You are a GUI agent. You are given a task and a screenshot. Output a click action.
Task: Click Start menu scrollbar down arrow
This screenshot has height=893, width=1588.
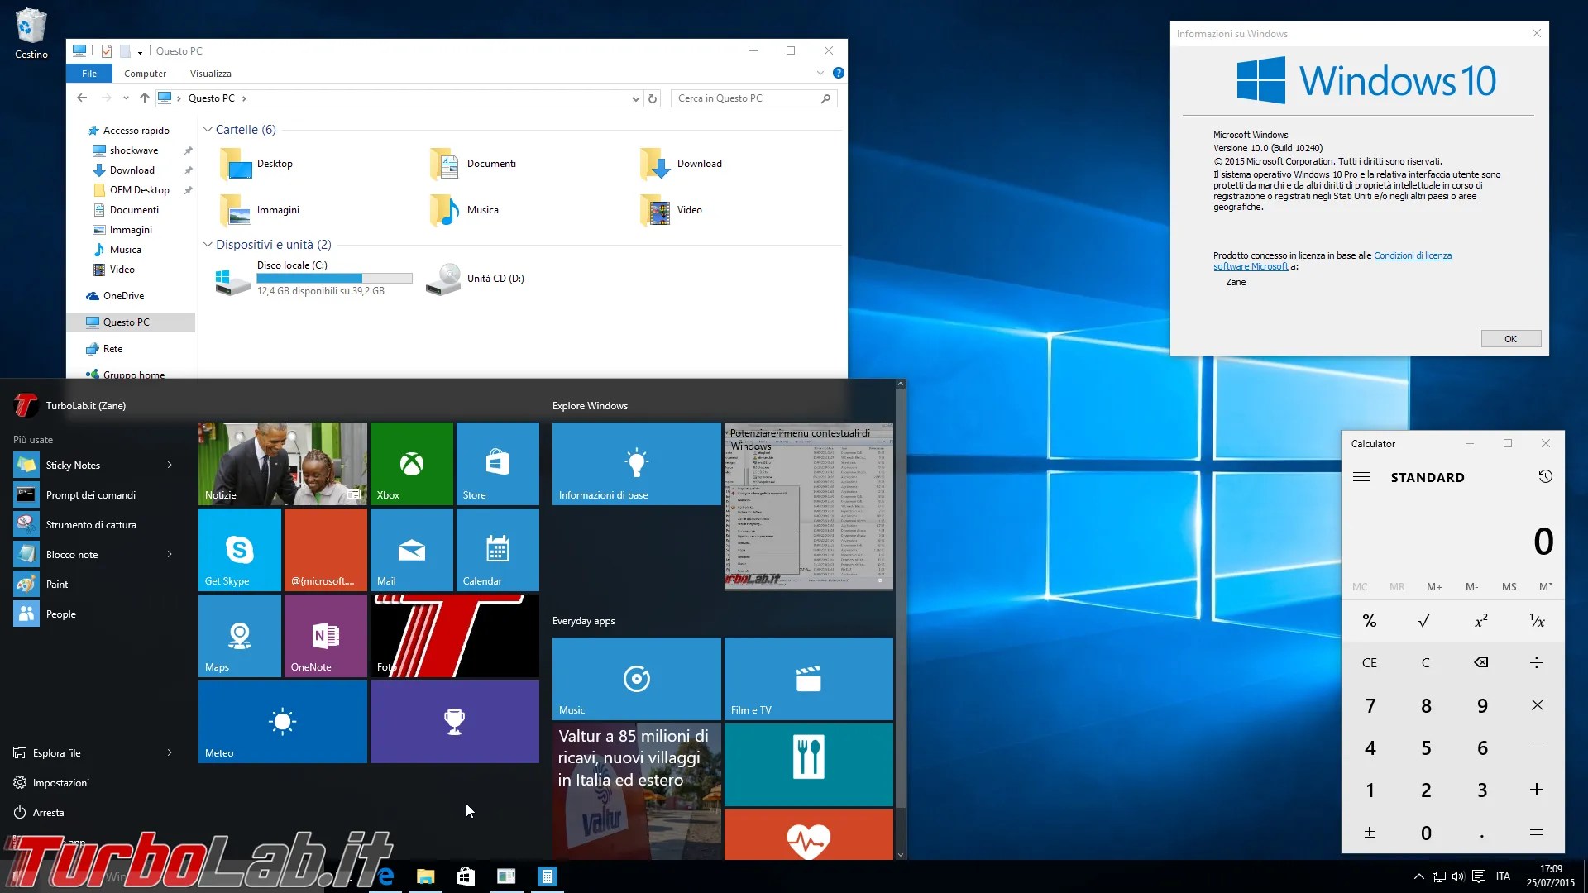click(x=901, y=854)
